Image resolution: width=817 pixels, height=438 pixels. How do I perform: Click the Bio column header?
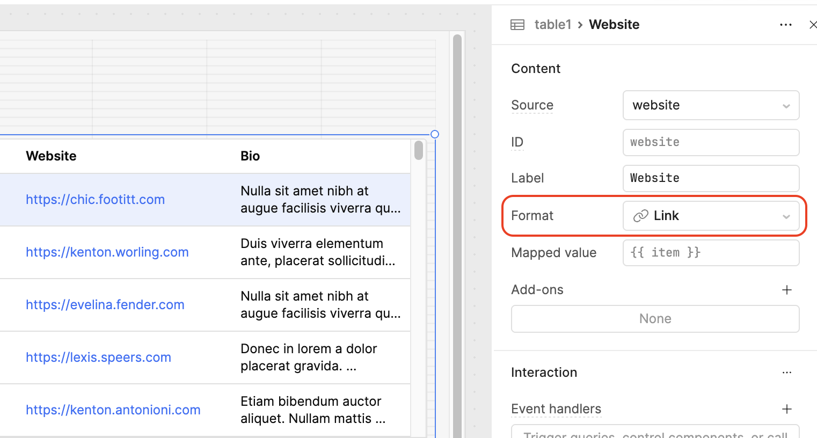(250, 156)
